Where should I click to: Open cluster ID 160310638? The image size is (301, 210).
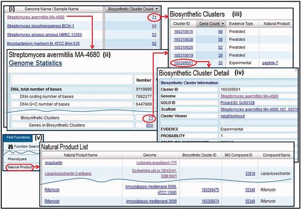pos(183,39)
